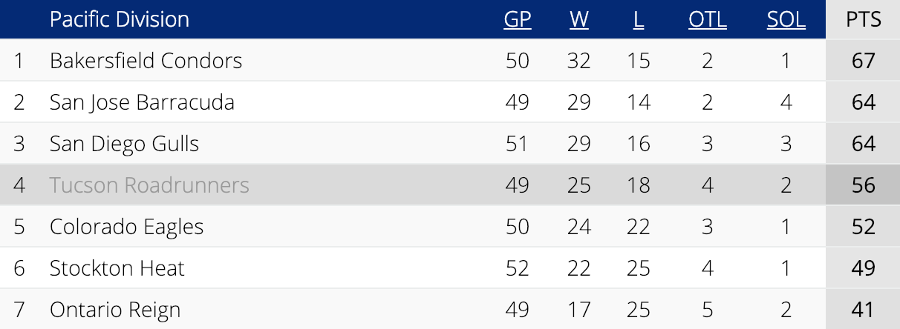Click San Jose Barracuda SOL value 4
The image size is (900, 329).
click(786, 102)
